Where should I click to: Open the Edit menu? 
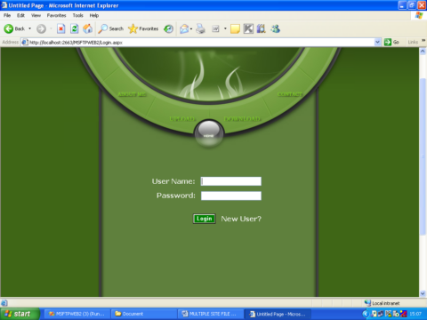20,15
